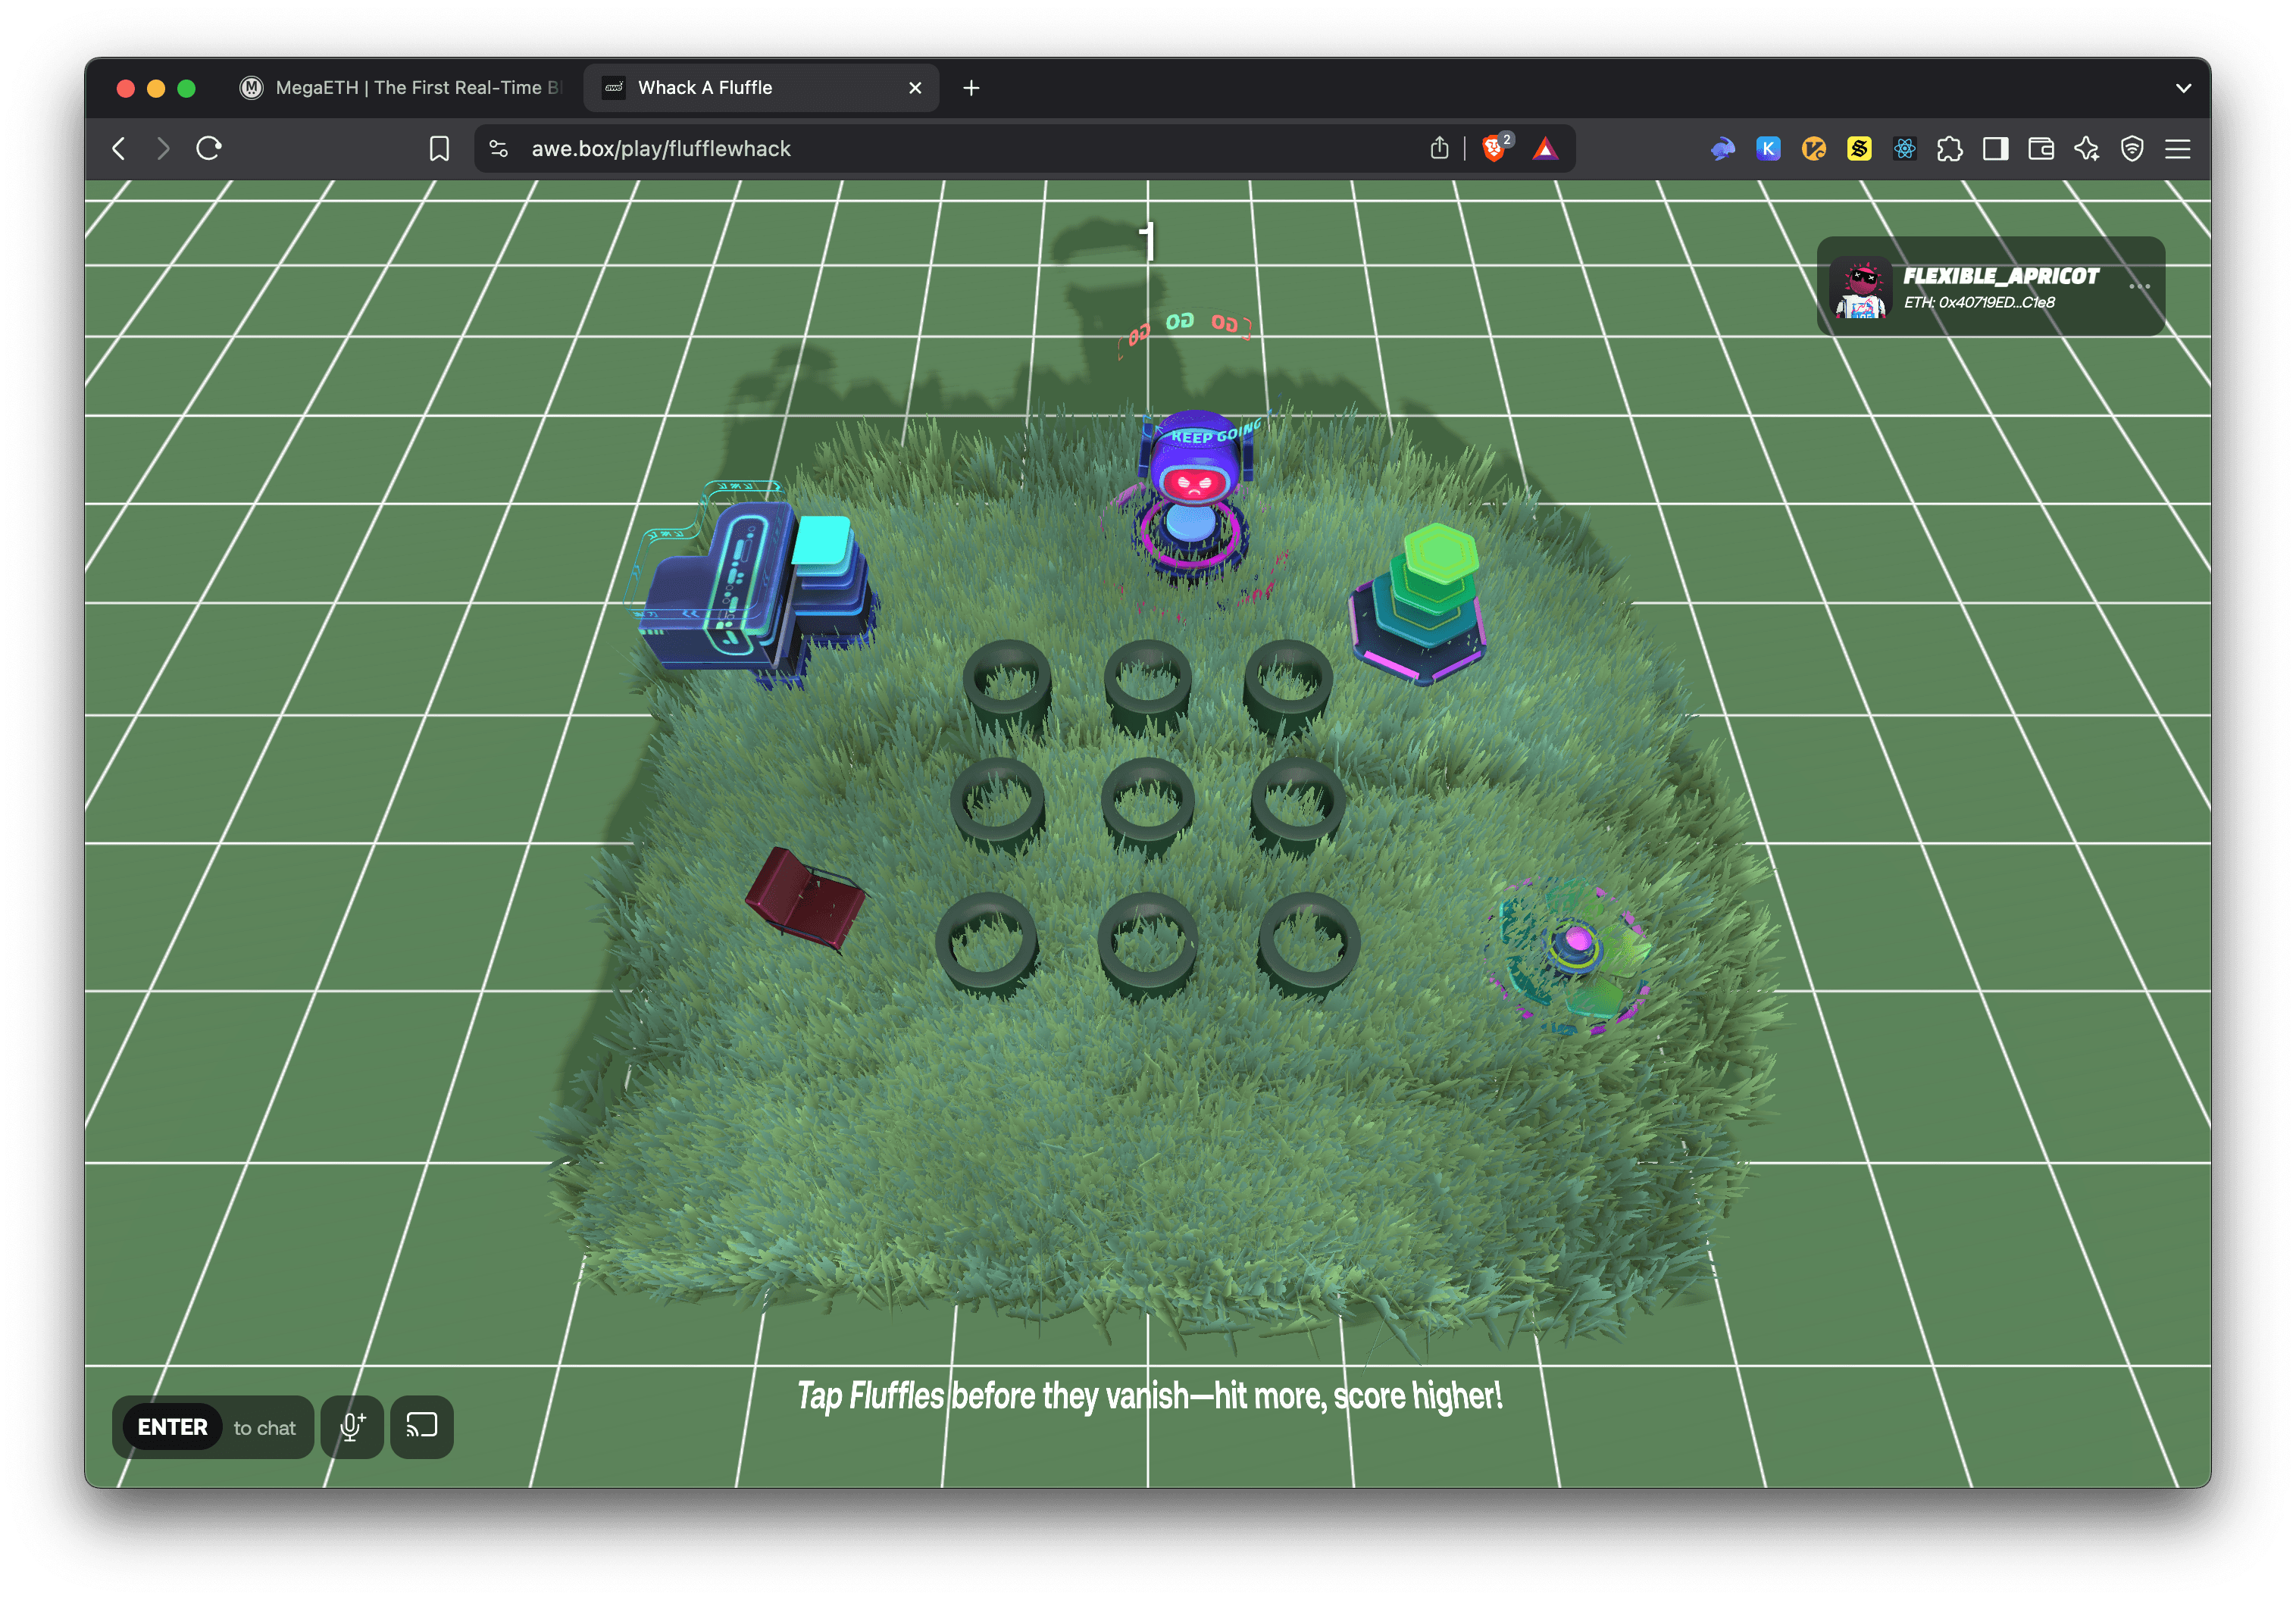Viewport: 2296px width, 1600px height.
Task: Reload the Whack A Fluffle page
Action: 209,149
